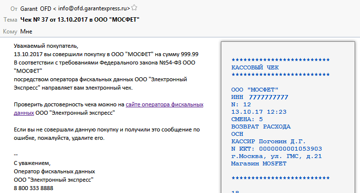This screenshot has height=193, width=360.
Task: Click 'ошибке, пожалуйста, удалите его.' line
Action: (59, 138)
